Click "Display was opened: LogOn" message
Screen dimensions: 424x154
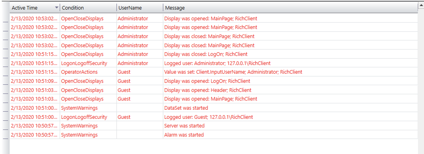(207, 81)
